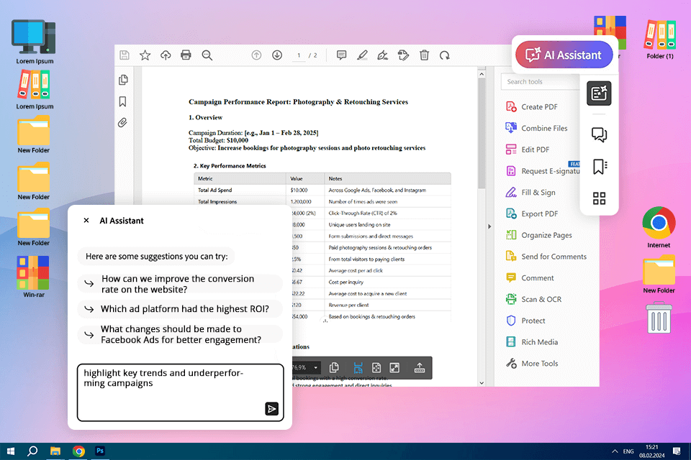Open the page thumbnails panel icon
The image size is (691, 460).
[x=123, y=80]
